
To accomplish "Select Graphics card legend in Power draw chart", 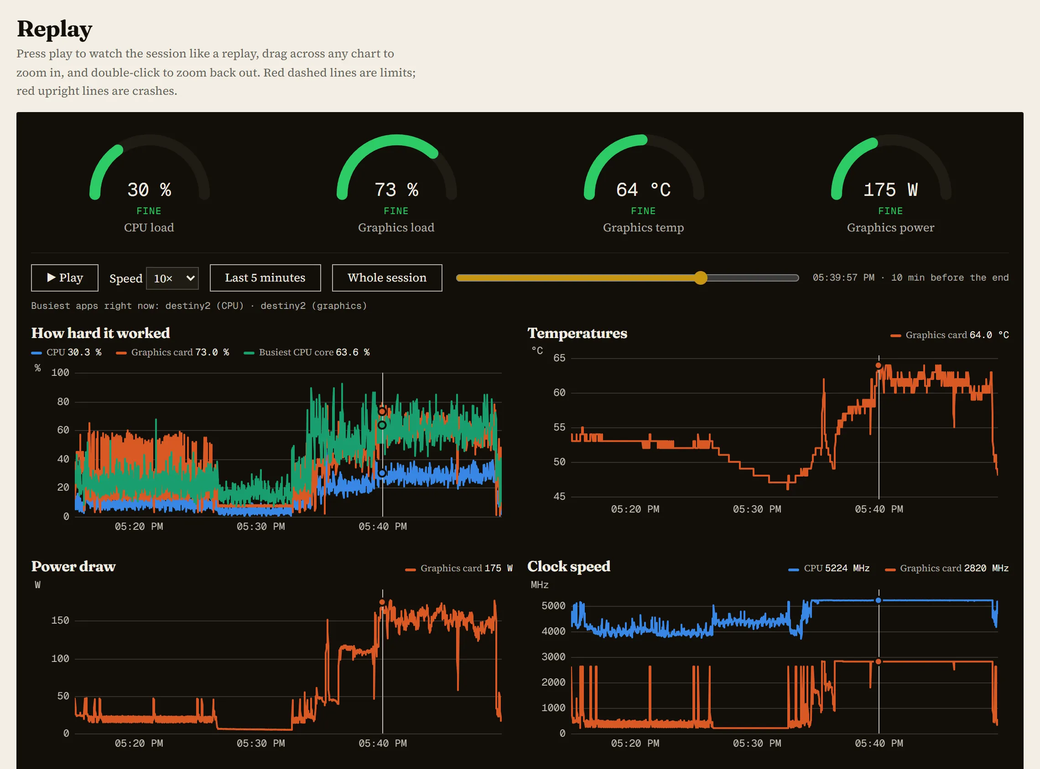I will (x=459, y=569).
